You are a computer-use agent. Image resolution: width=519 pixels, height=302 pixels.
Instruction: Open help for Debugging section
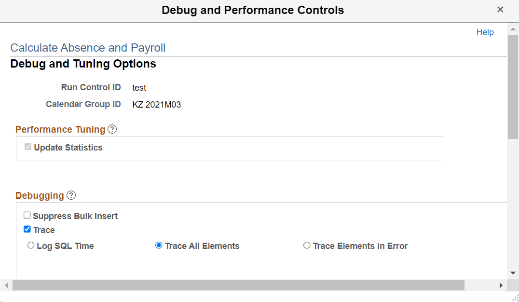tap(71, 195)
